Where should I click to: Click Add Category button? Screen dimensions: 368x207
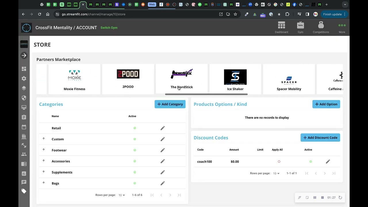click(x=170, y=104)
